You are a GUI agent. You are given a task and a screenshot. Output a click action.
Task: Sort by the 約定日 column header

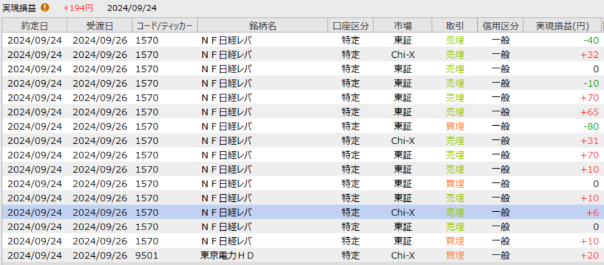pyautogui.click(x=35, y=26)
